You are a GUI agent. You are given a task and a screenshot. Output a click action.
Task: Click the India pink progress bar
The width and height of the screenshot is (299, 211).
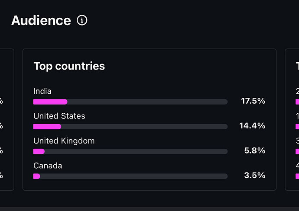point(50,102)
